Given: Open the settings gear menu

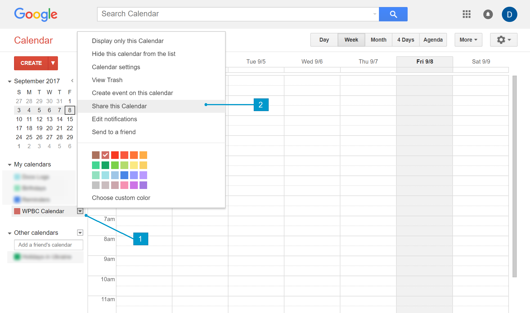Looking at the screenshot, I should click(x=503, y=40).
